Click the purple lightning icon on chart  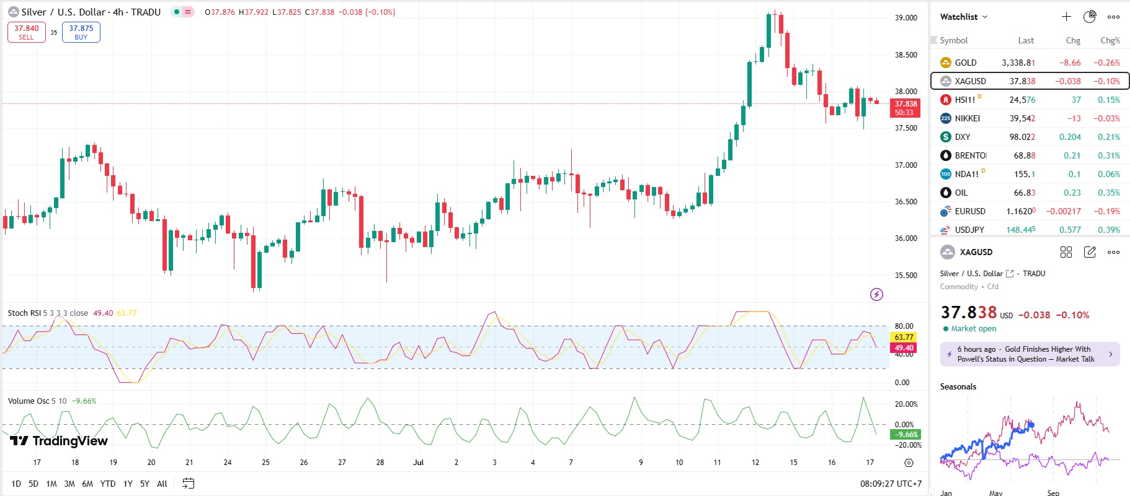[876, 294]
